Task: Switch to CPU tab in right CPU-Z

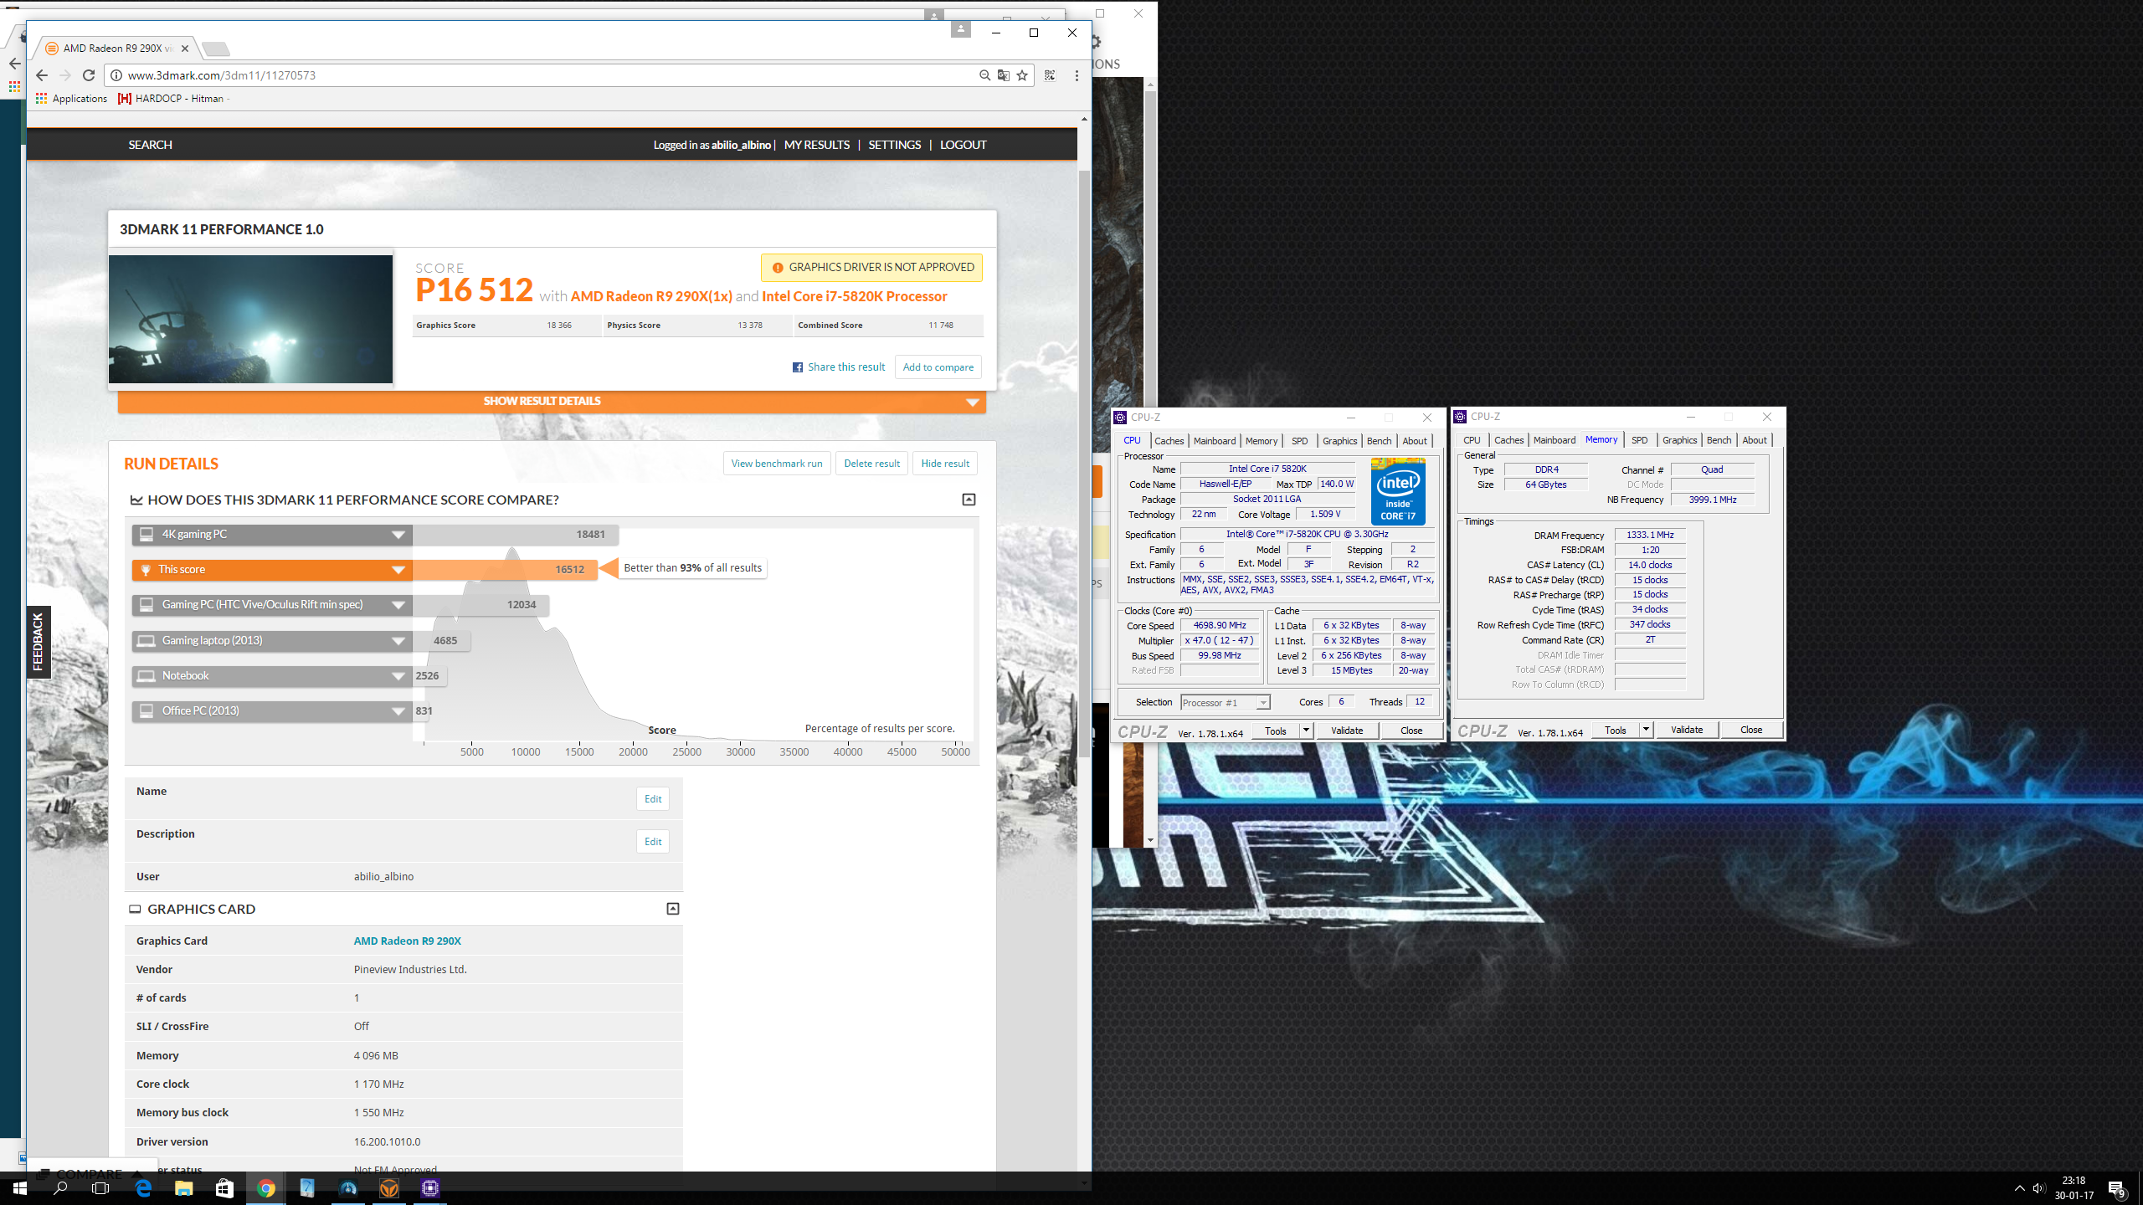Action: click(1472, 440)
